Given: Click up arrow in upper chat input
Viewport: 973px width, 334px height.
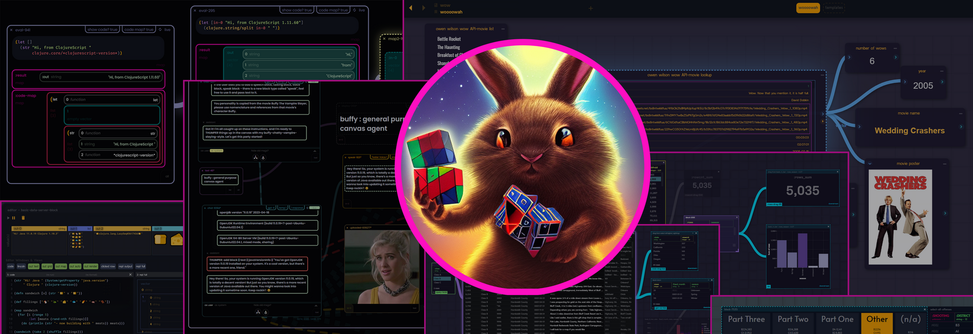Looking at the screenshot, I should [315, 151].
